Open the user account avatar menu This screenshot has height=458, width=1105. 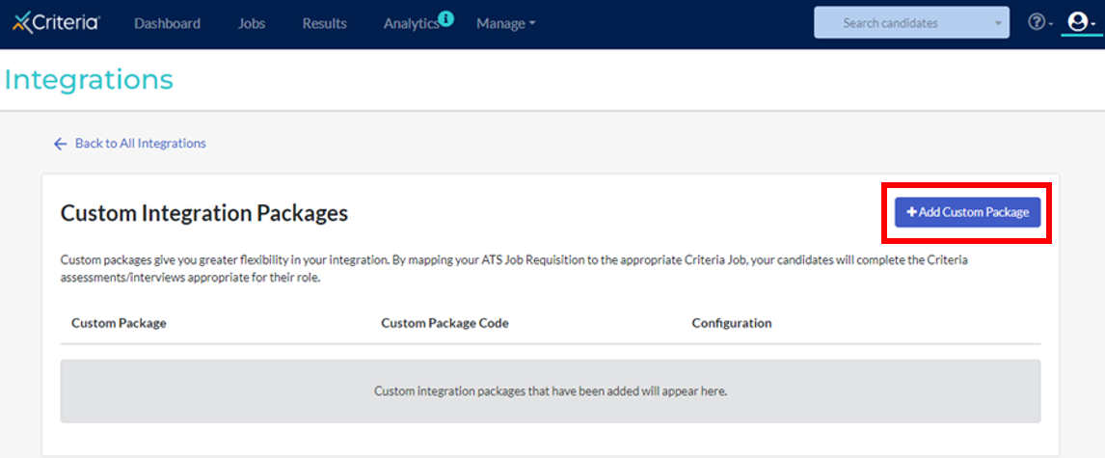click(x=1078, y=22)
